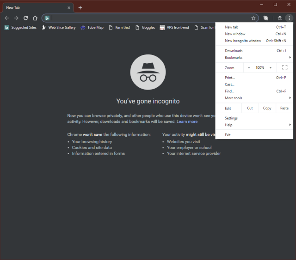Click the Bing search engine icon in address bar

(x=47, y=18)
